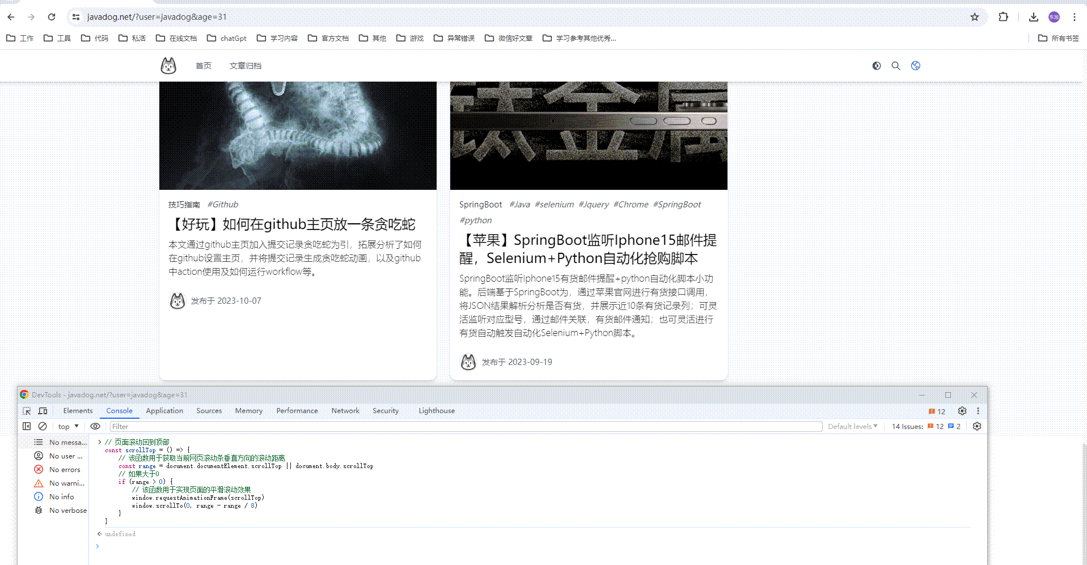Select the No verbose filter
Image resolution: width=1087 pixels, height=565 pixels.
(x=61, y=510)
